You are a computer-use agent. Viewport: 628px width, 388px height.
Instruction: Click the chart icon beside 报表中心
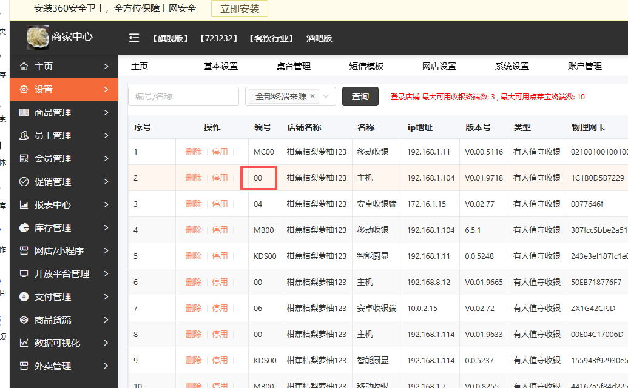point(24,205)
